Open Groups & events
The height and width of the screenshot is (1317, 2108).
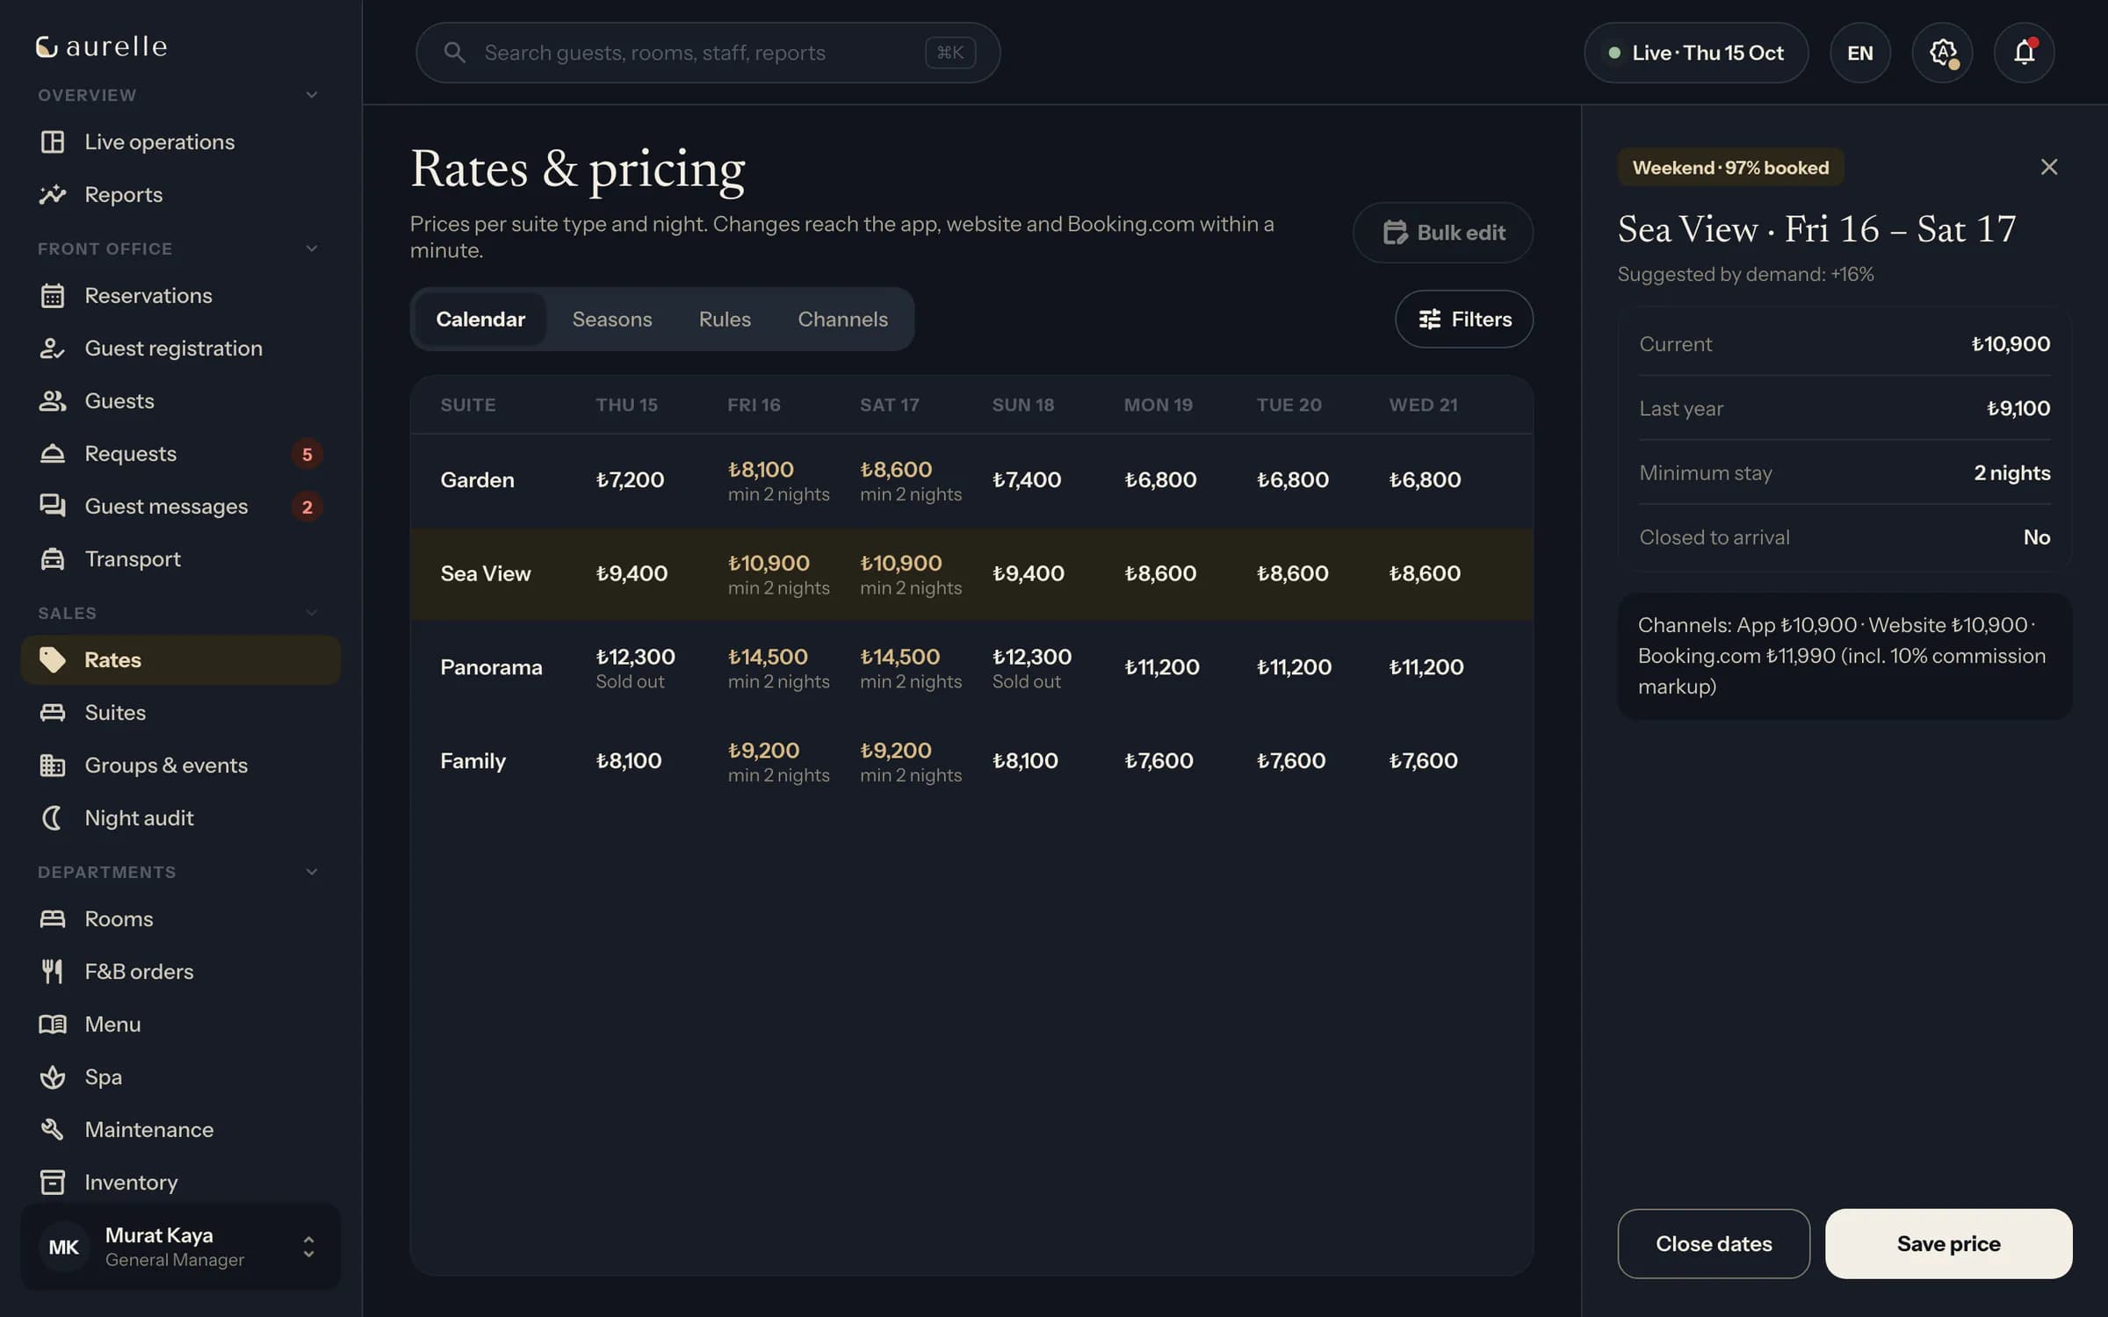click(180, 765)
